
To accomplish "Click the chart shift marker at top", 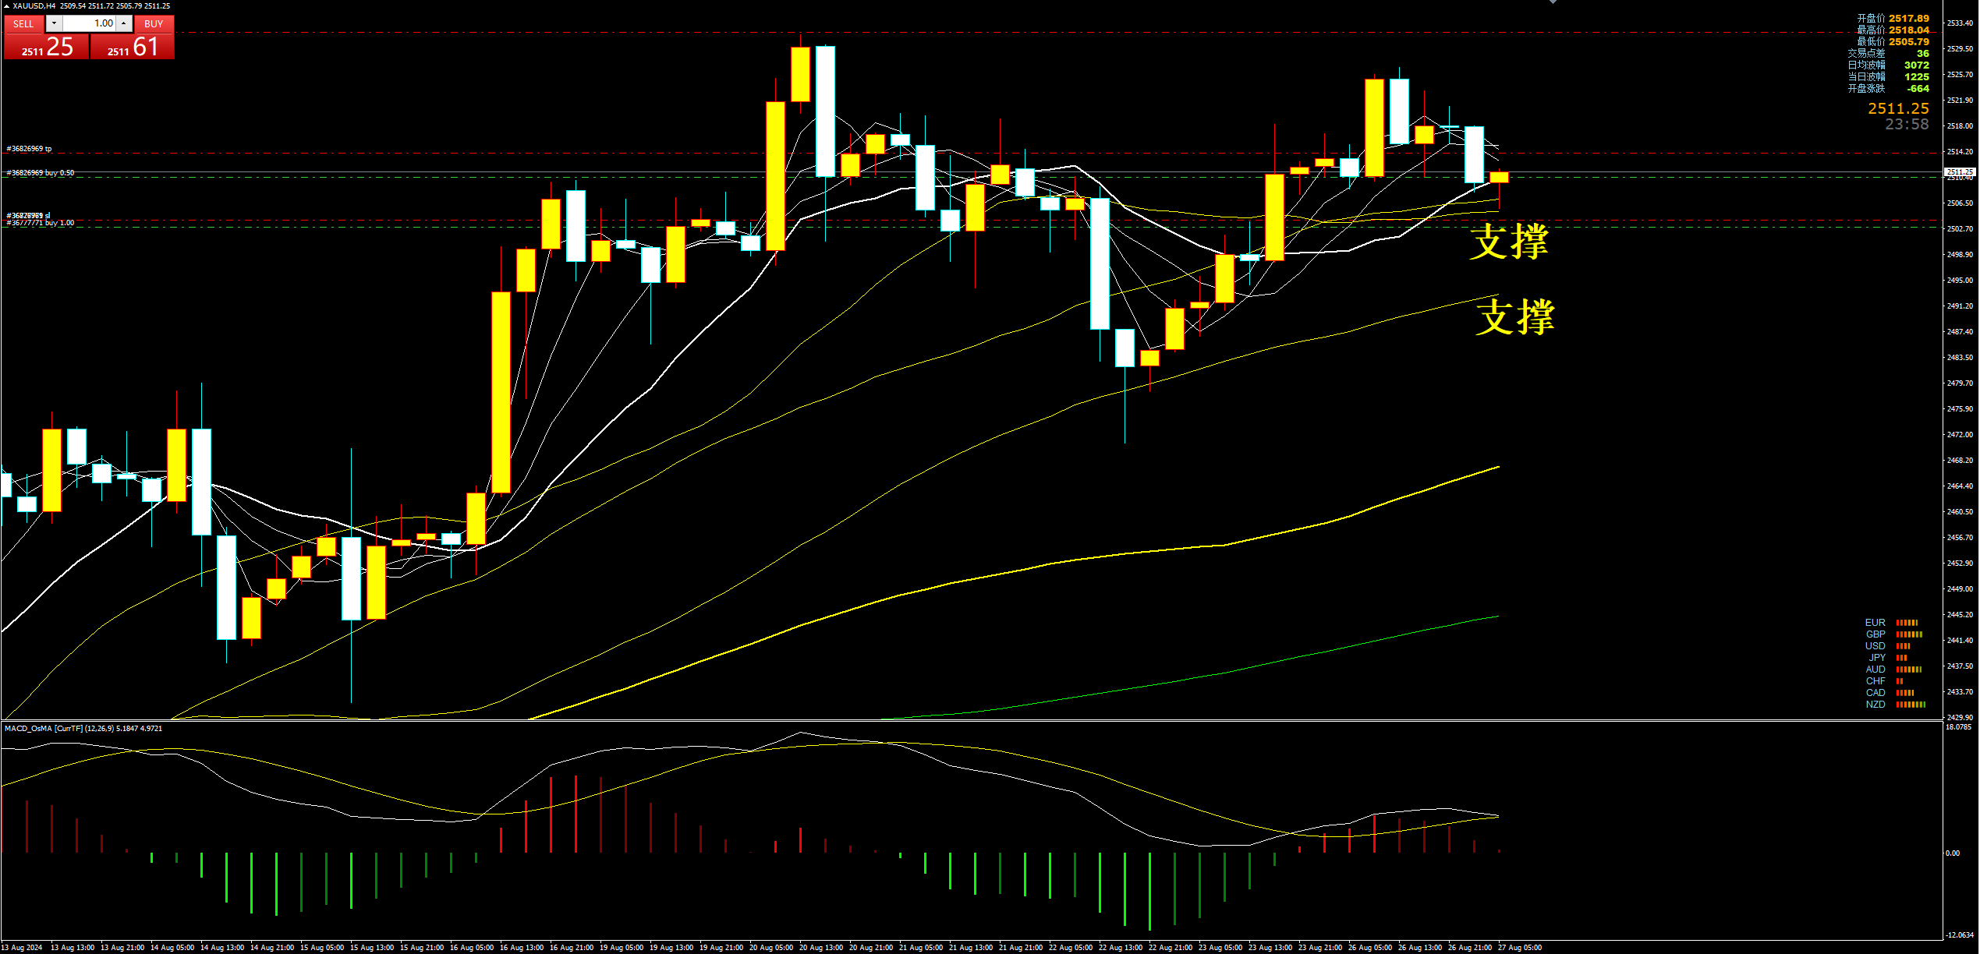I will (1553, 2).
